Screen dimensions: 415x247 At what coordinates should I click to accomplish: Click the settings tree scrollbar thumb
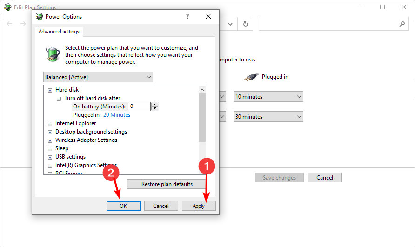[x=202, y=118]
